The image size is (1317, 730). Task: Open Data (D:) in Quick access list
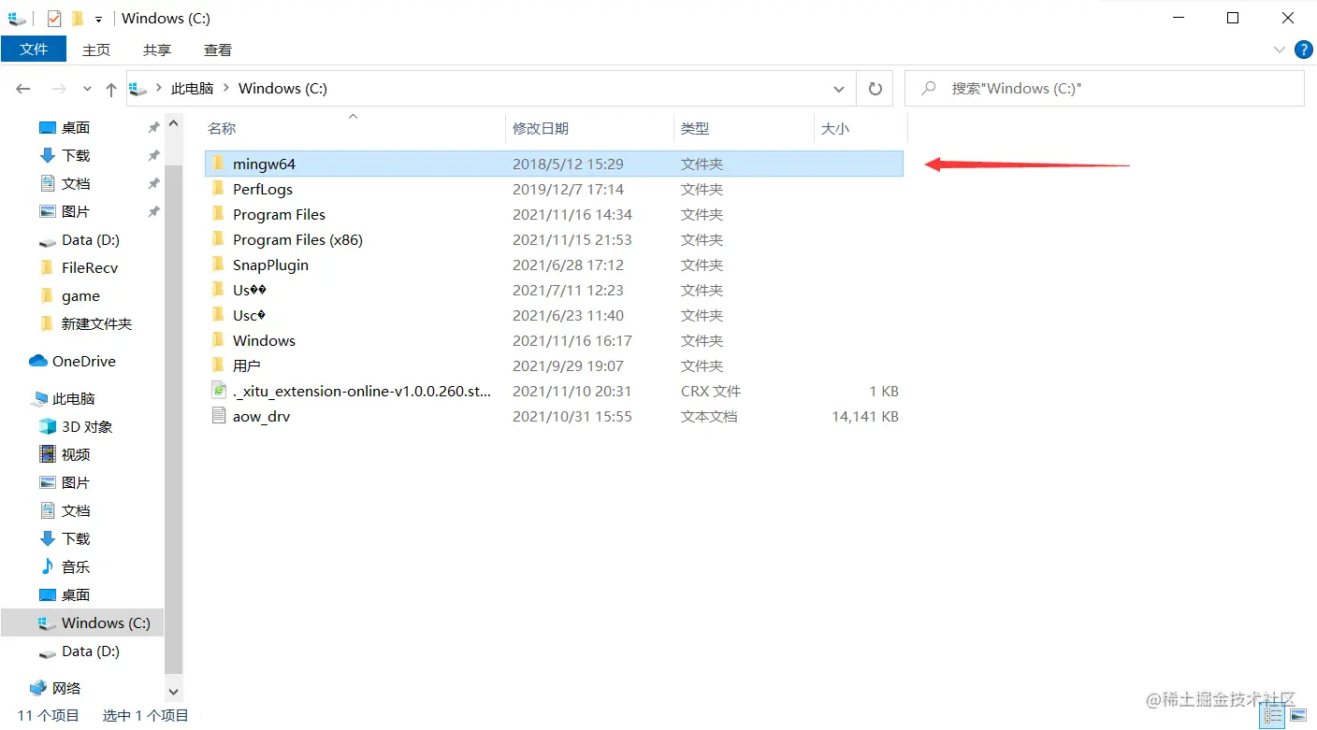[91, 239]
